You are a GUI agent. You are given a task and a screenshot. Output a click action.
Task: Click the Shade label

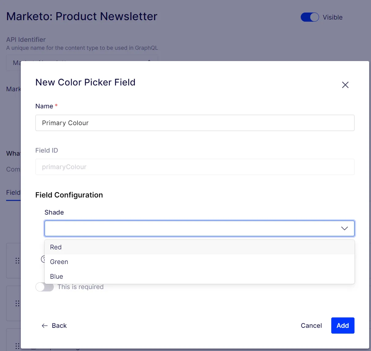54,212
